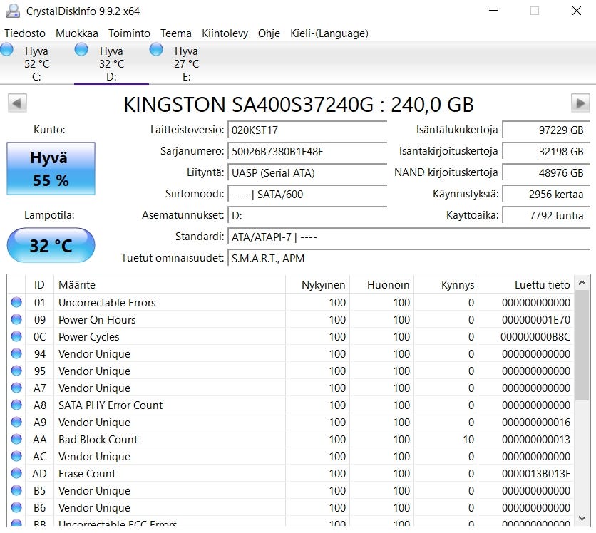Open the Teema menu
Viewport: 596px width, 533px height.
[x=175, y=33]
